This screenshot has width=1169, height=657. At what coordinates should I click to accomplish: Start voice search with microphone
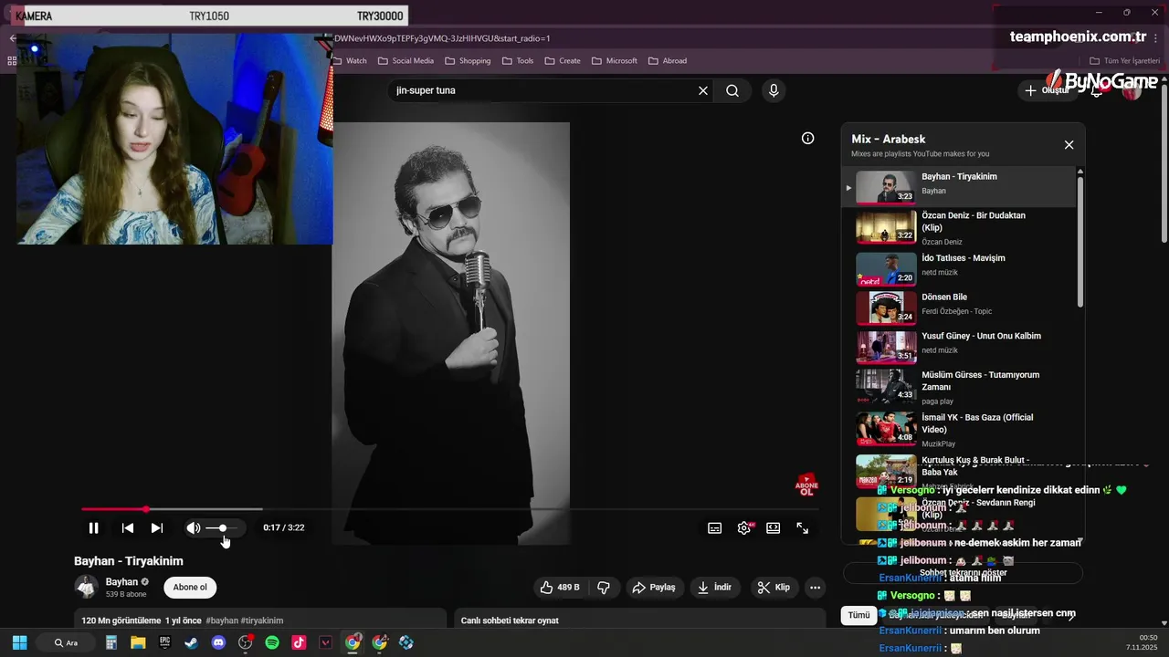click(774, 90)
